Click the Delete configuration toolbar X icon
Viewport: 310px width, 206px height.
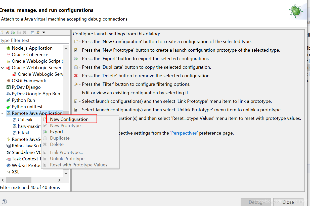(x=24, y=32)
